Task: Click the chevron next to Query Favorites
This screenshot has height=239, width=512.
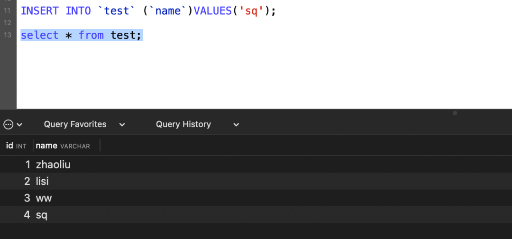Action: (122, 125)
